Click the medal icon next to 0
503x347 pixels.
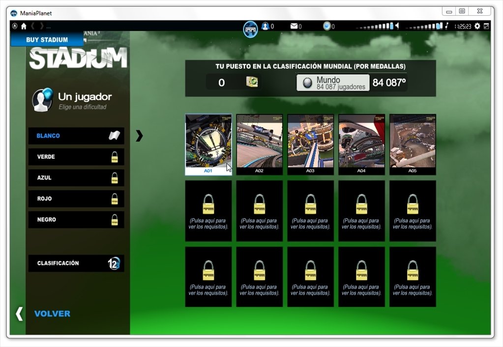tap(252, 82)
